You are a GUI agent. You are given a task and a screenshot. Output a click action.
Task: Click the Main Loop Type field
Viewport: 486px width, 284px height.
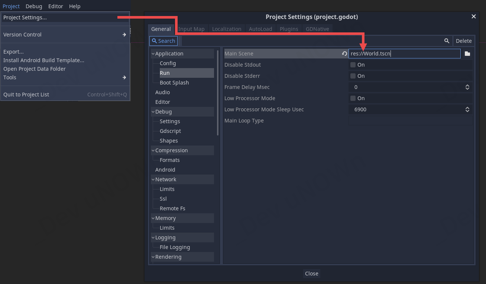pos(411,121)
